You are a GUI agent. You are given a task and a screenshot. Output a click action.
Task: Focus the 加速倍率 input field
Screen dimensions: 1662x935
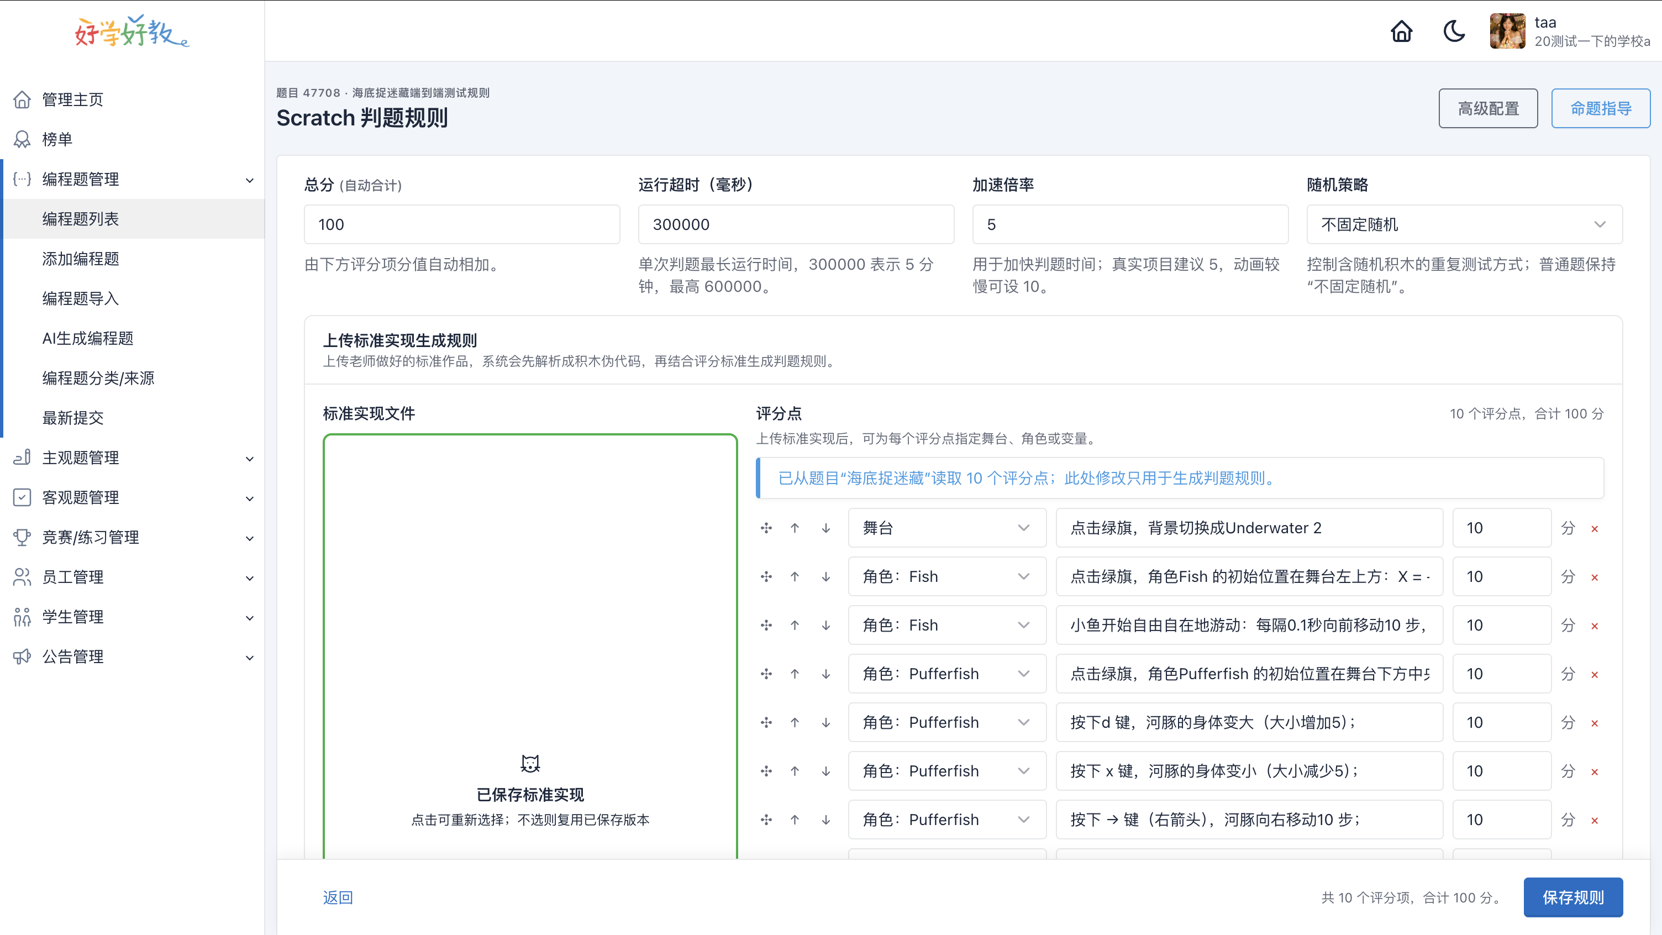click(1130, 224)
